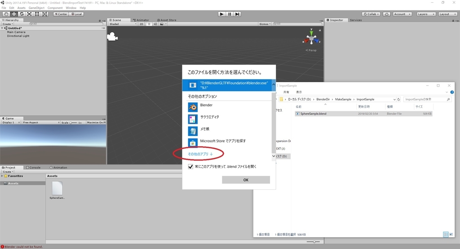
Task: Open the Shaded draw mode dropdown
Action: coord(123,24)
